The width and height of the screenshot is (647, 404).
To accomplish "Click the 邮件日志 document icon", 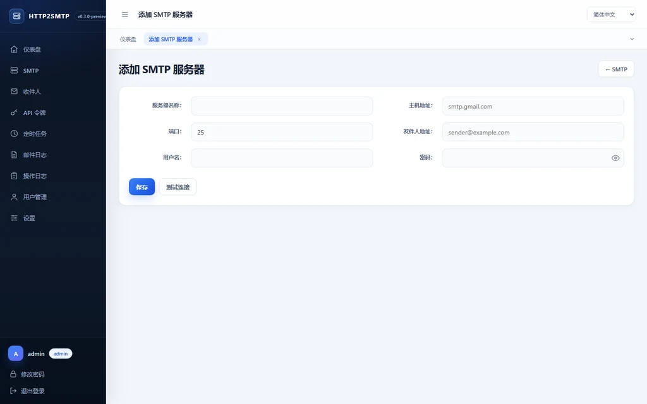I will tap(14, 155).
